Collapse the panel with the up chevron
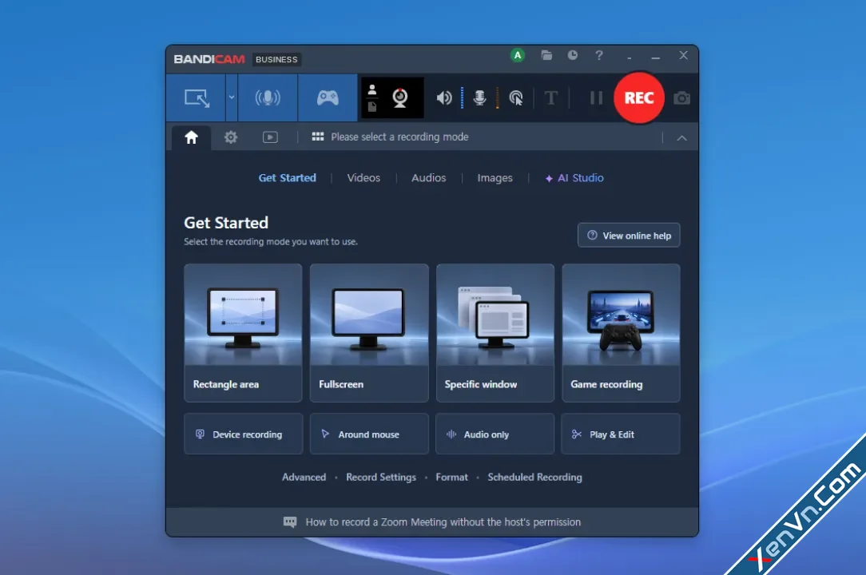This screenshot has height=575, width=866. (682, 138)
